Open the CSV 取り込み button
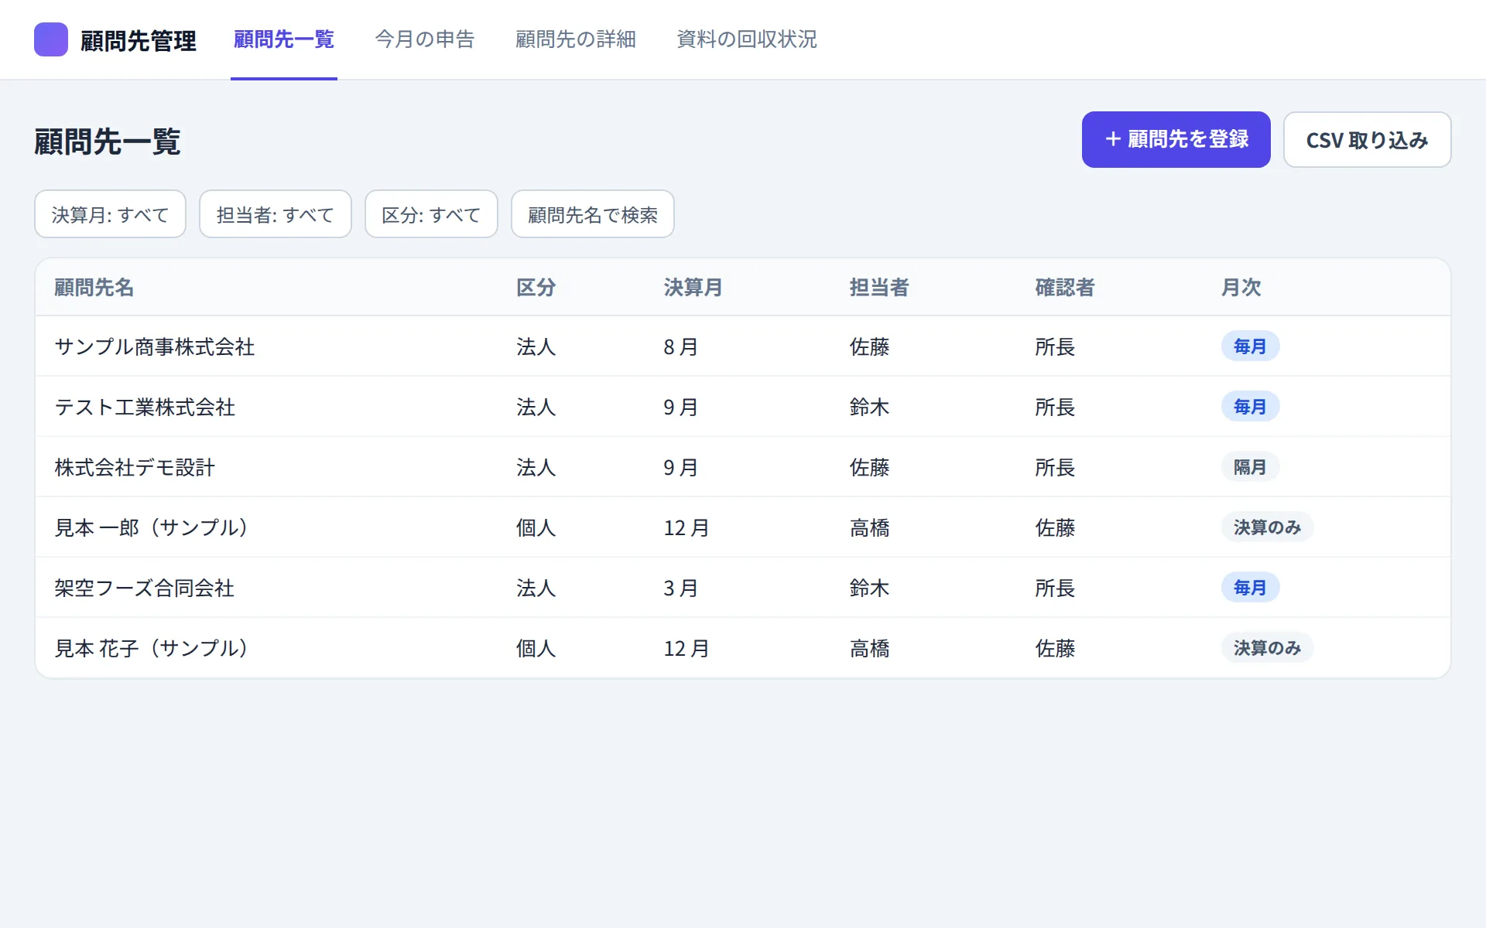The height and width of the screenshot is (928, 1486). (1368, 139)
